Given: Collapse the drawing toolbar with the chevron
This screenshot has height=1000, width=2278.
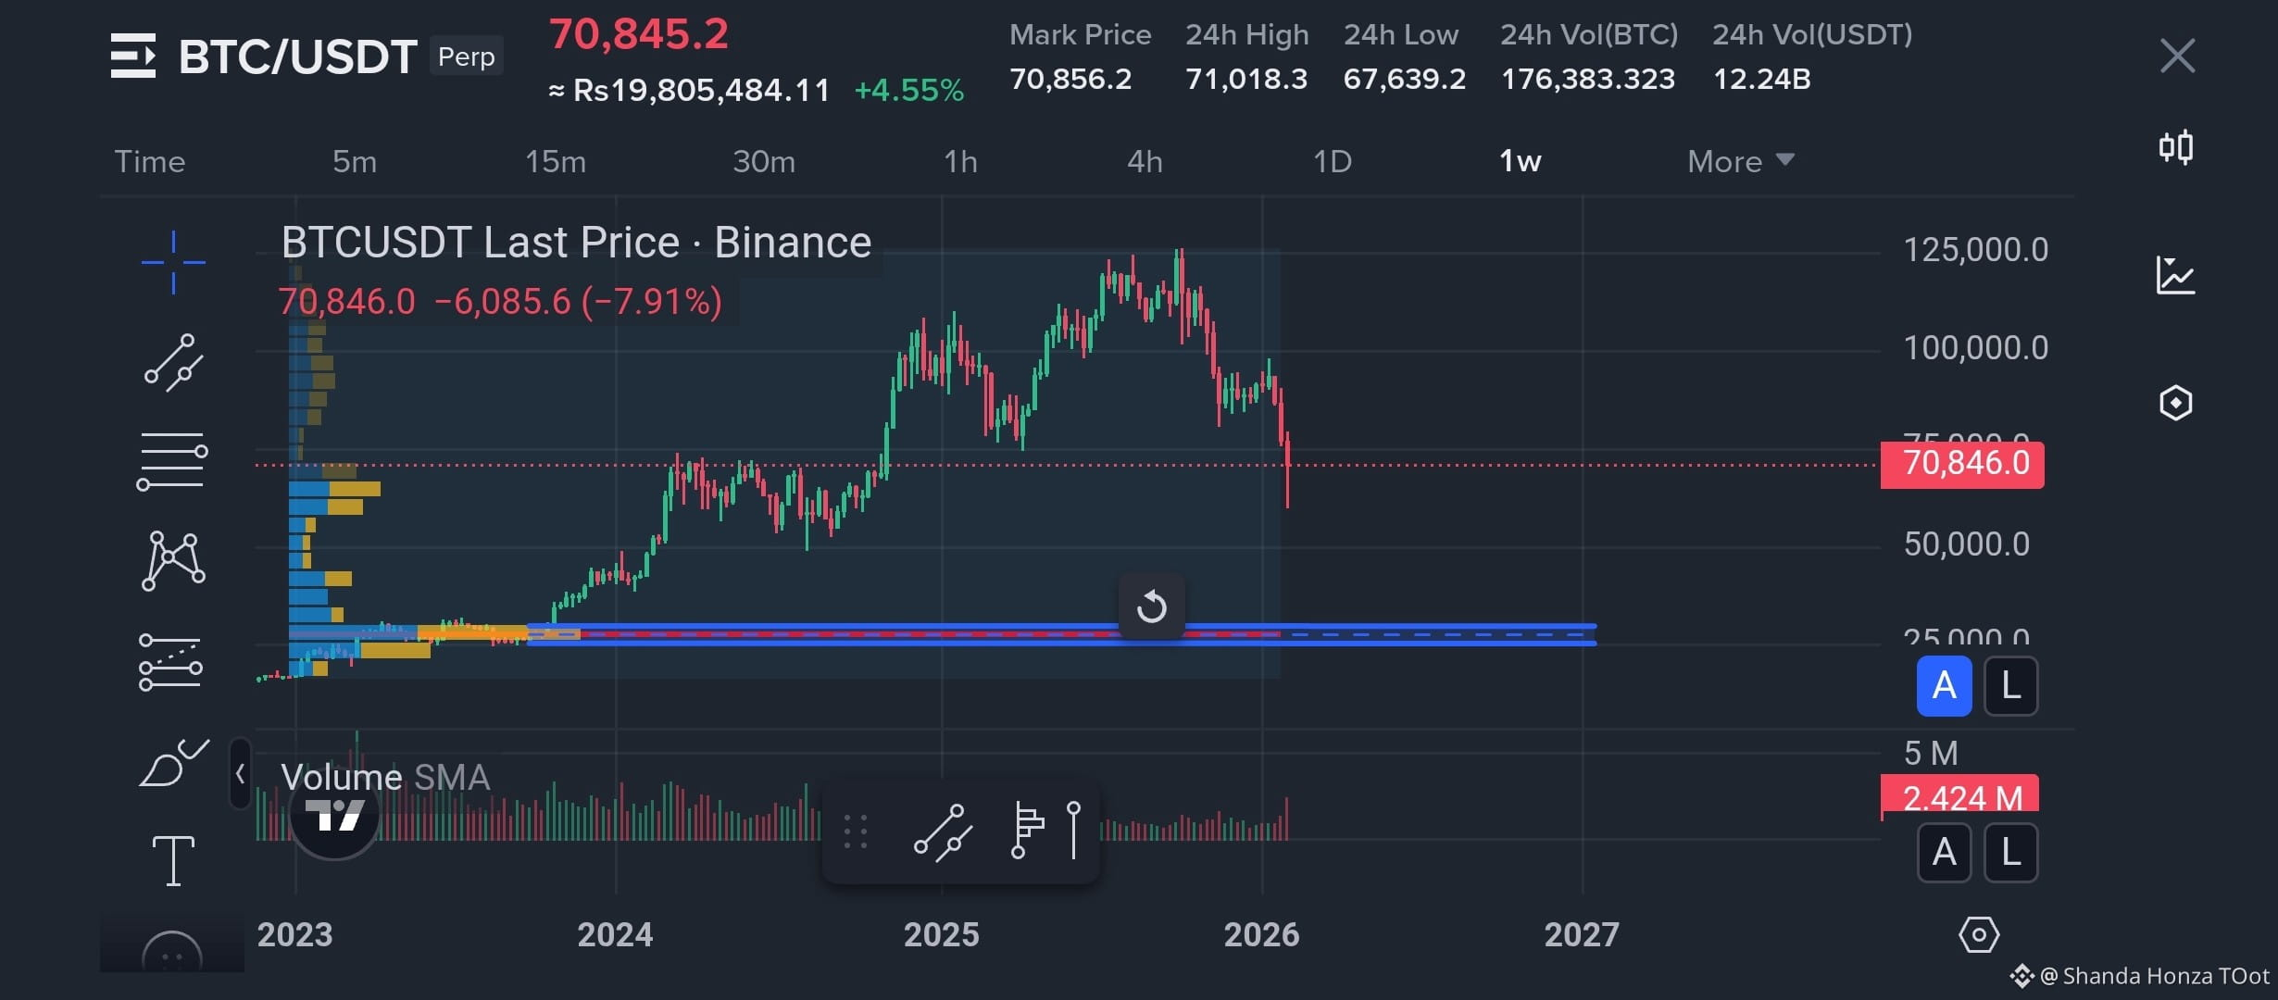Looking at the screenshot, I should (240, 773).
